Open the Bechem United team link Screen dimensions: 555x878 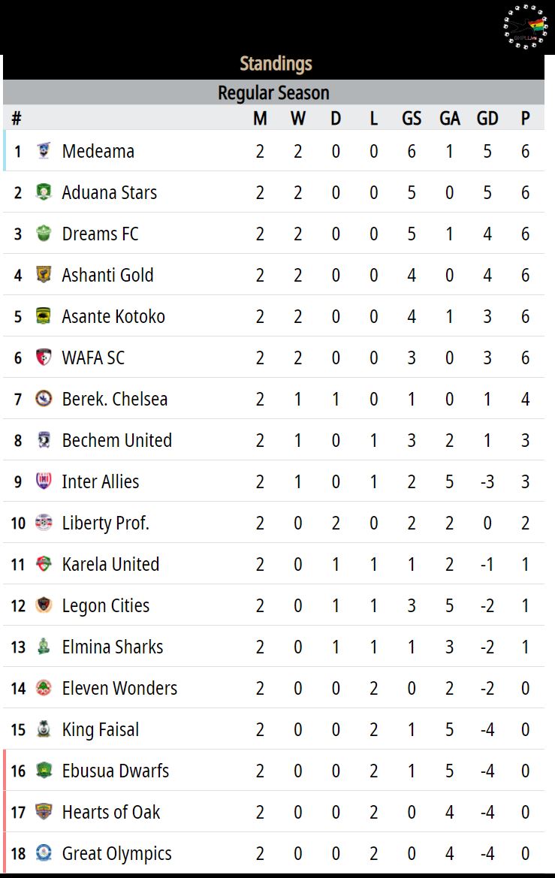(117, 441)
